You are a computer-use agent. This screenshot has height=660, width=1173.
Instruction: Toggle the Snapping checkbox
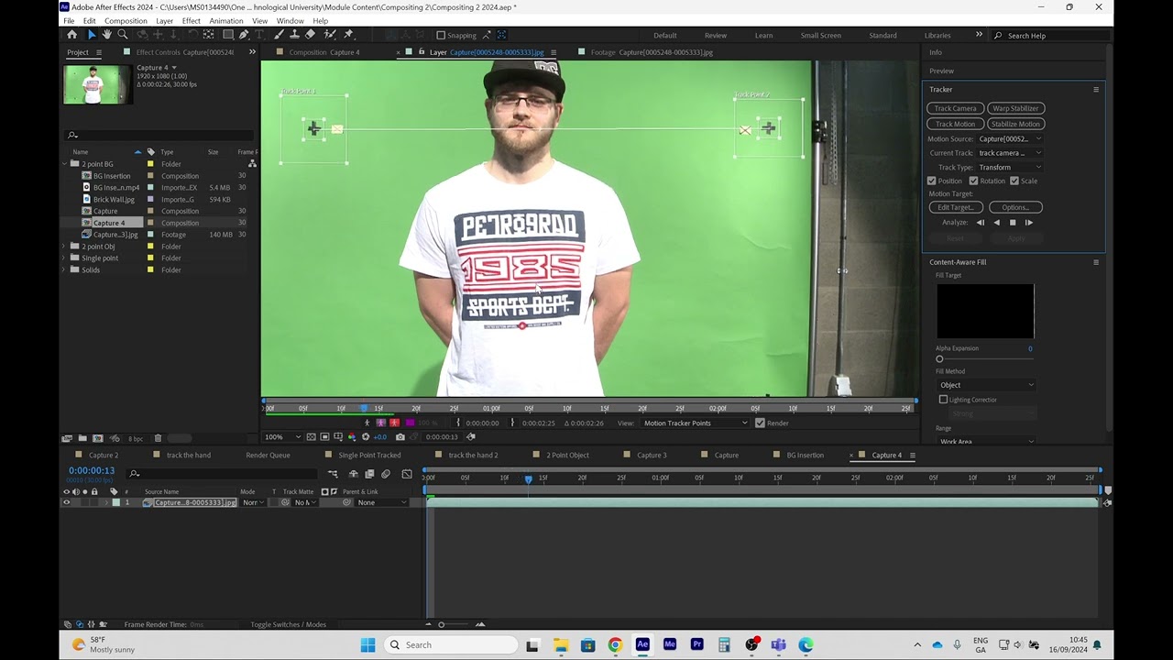(441, 36)
